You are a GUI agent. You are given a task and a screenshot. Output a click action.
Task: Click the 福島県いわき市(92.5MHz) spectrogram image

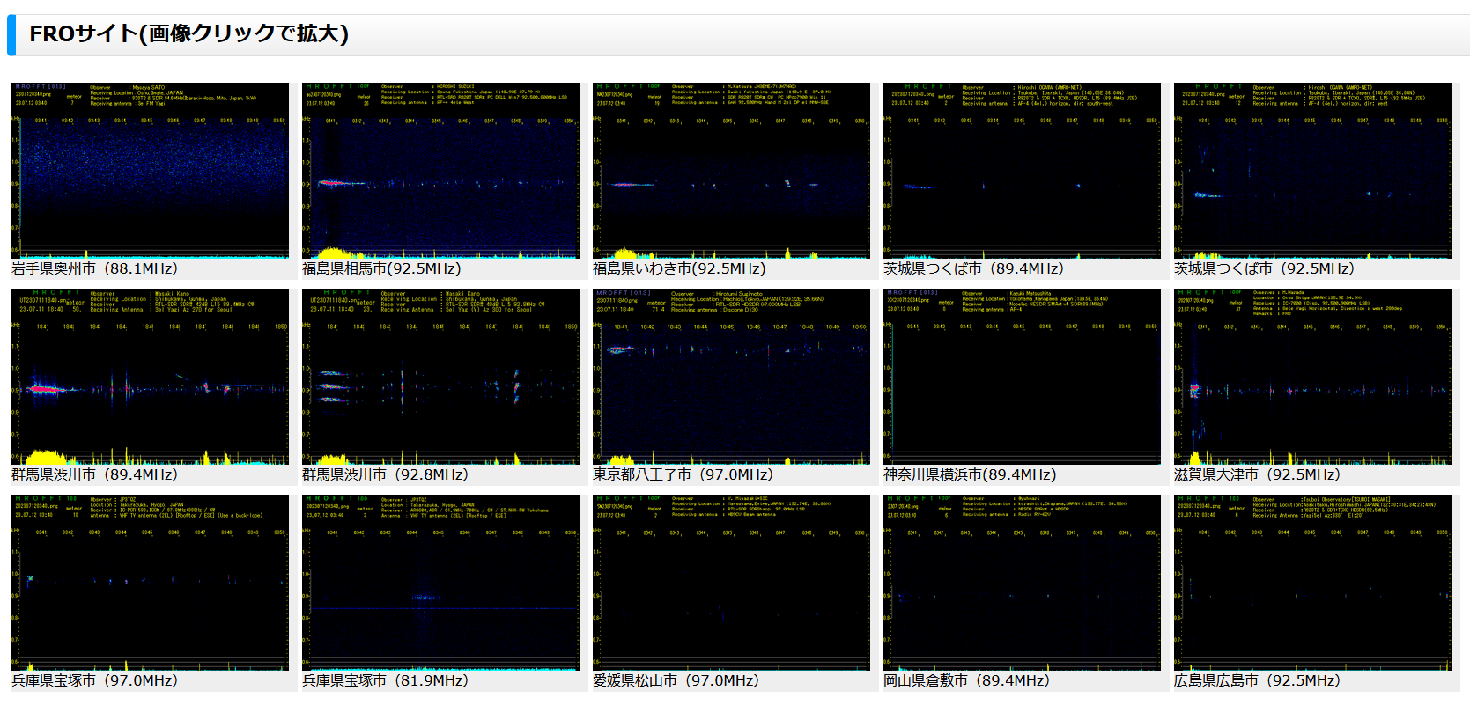pos(731,171)
